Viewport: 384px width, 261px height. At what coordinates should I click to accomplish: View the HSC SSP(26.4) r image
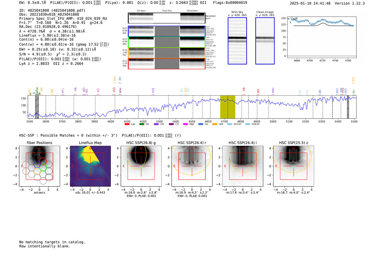[192, 166]
